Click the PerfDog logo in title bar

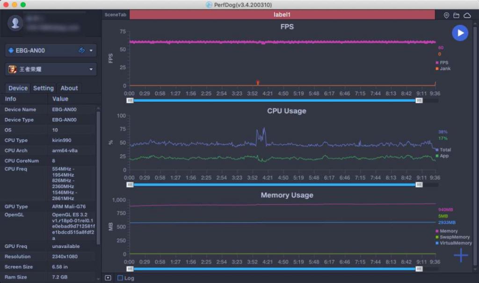point(209,5)
